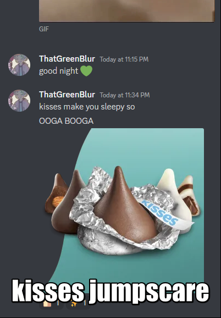
Task: Click the GIF label under the preview
Action: 44,29
